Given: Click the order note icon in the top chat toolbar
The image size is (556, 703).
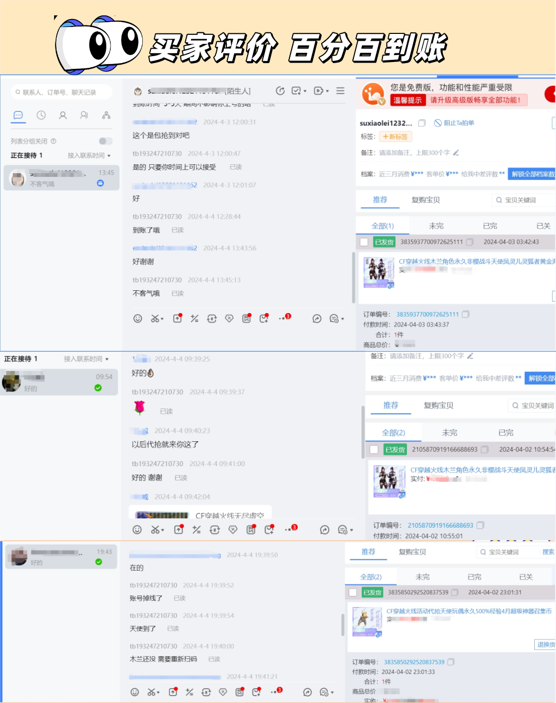Looking at the screenshot, I should point(247,318).
